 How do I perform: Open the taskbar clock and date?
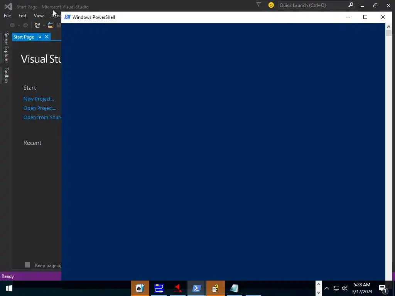click(x=362, y=288)
